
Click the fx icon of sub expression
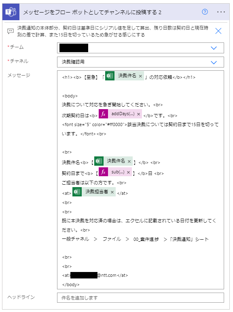click(104, 172)
